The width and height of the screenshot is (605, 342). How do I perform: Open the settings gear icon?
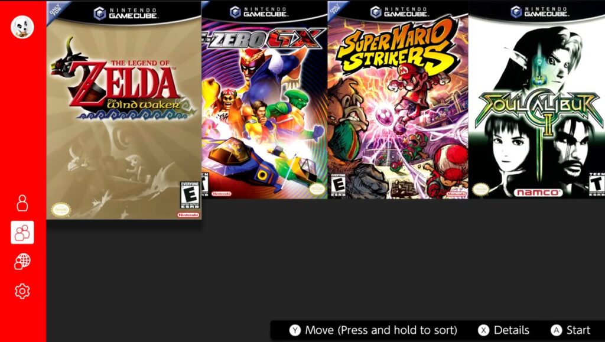pos(22,291)
